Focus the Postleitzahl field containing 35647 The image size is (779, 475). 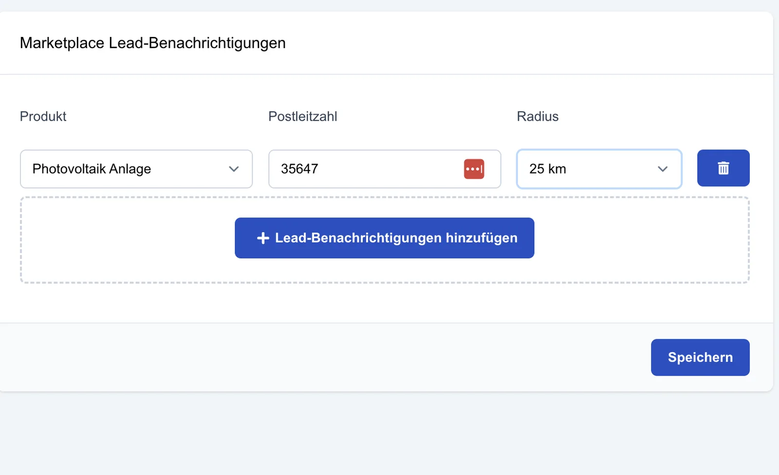[x=385, y=169]
